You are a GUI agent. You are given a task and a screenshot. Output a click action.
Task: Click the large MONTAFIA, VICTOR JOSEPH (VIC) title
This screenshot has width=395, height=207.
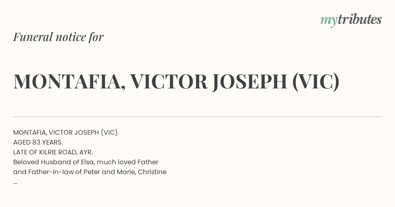point(176,81)
